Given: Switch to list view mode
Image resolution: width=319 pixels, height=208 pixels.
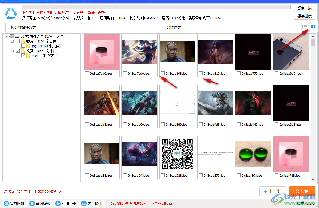Looking at the screenshot, I should 305,27.
